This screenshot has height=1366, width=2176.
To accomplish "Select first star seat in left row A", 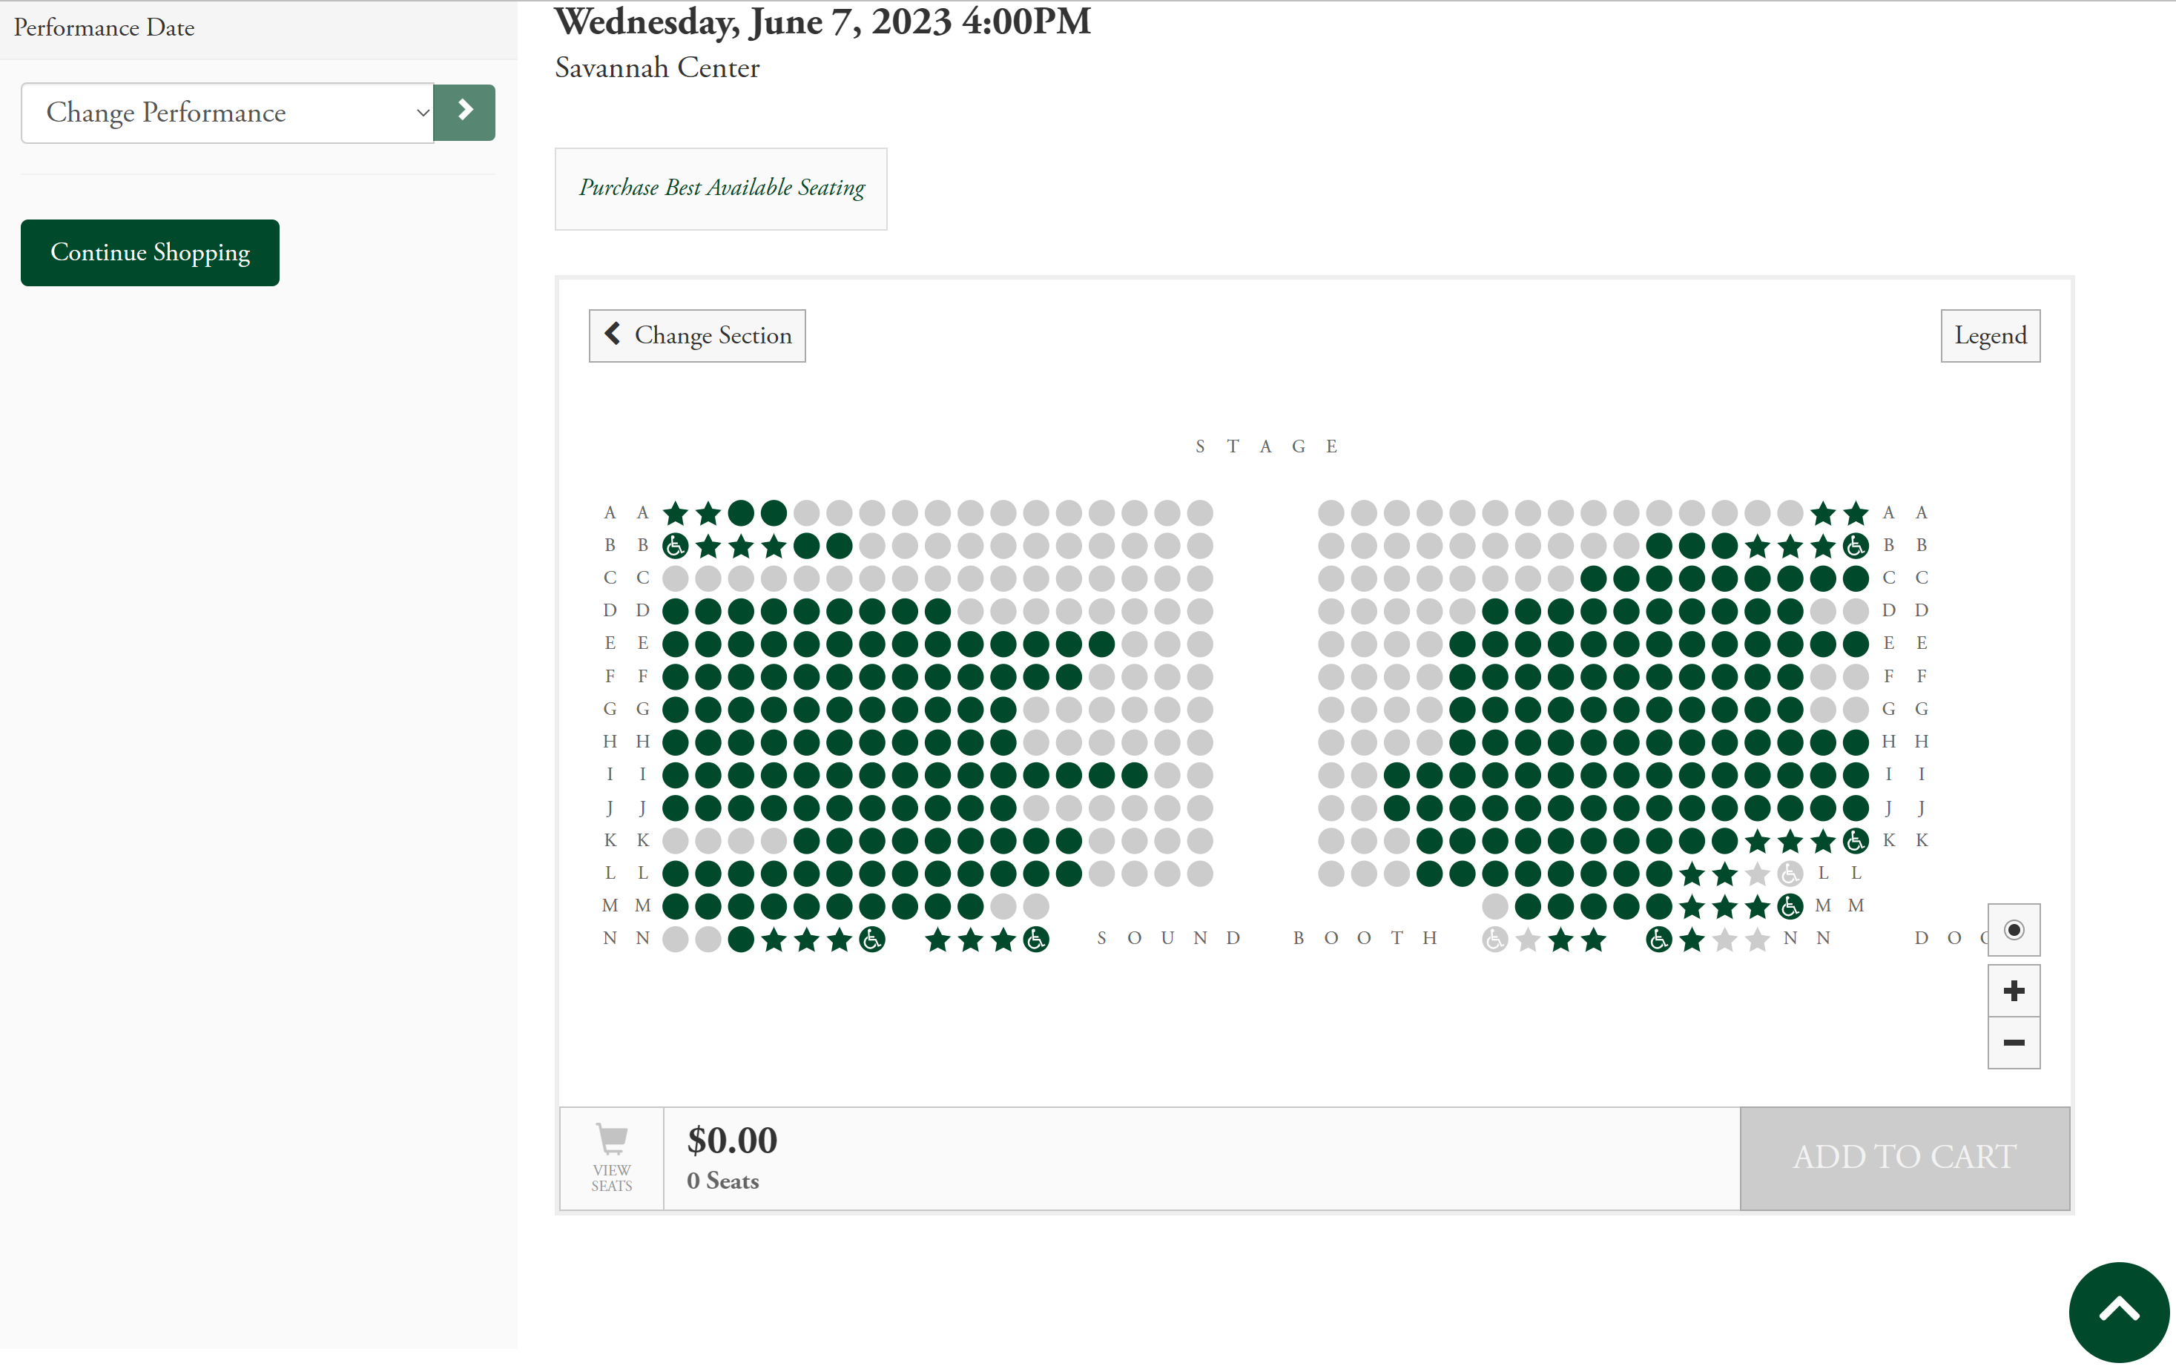I will click(675, 513).
